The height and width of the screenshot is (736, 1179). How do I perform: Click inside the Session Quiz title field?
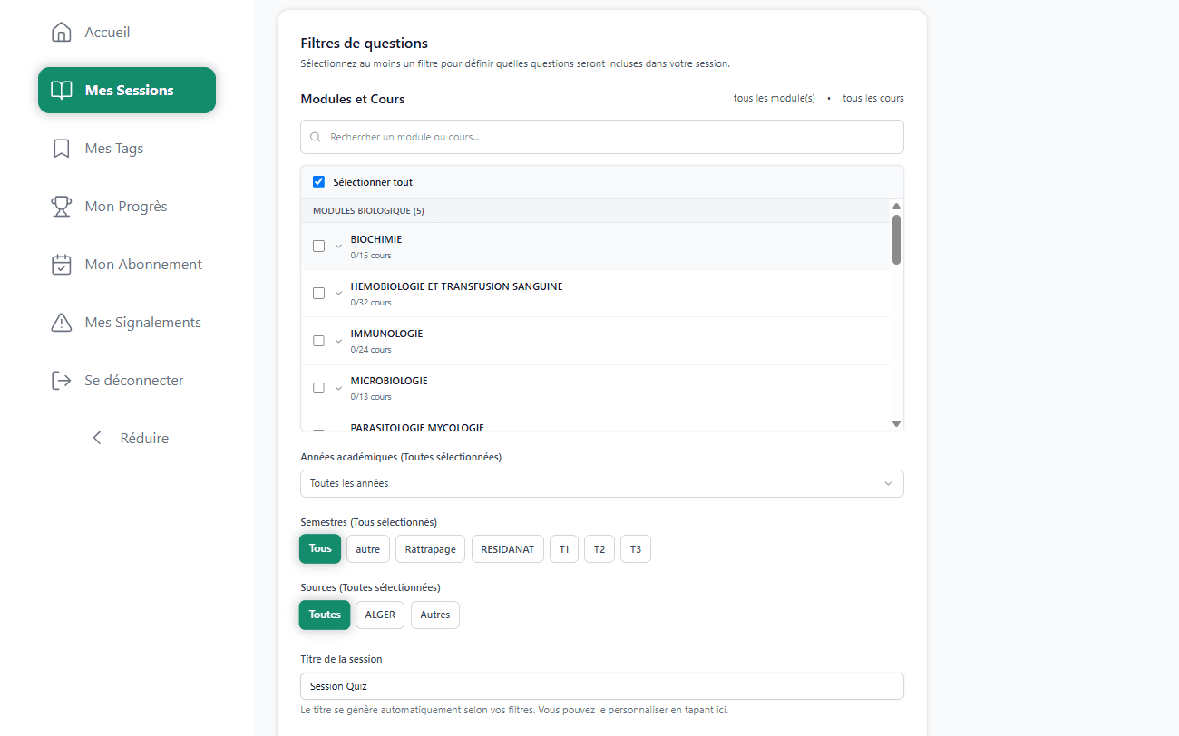pos(601,686)
